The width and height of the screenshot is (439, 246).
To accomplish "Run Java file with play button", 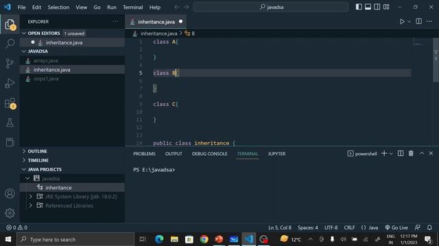I will [402, 21].
